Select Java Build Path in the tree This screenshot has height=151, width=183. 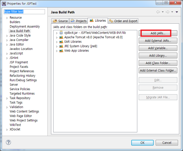click(20, 31)
